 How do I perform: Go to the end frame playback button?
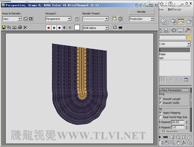(x=165, y=137)
